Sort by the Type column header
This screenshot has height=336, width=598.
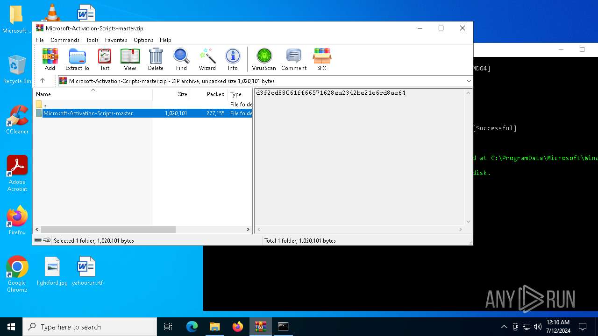(240, 94)
